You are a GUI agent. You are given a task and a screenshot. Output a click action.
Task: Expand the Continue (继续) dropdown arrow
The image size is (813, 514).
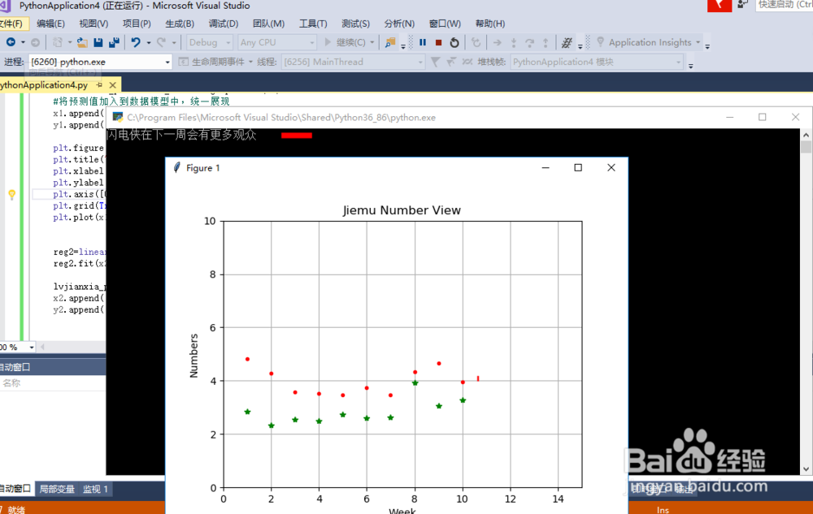(x=372, y=42)
